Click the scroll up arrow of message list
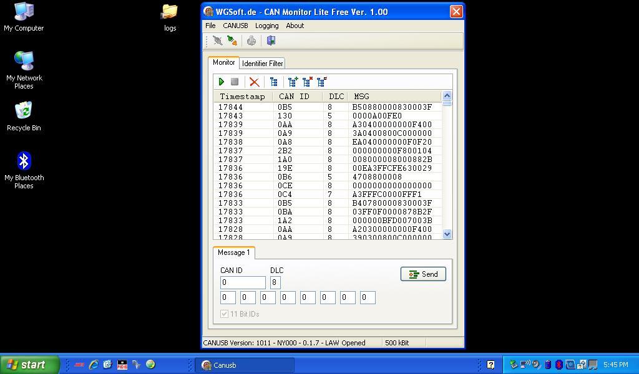The height and width of the screenshot is (374, 639). [x=447, y=95]
